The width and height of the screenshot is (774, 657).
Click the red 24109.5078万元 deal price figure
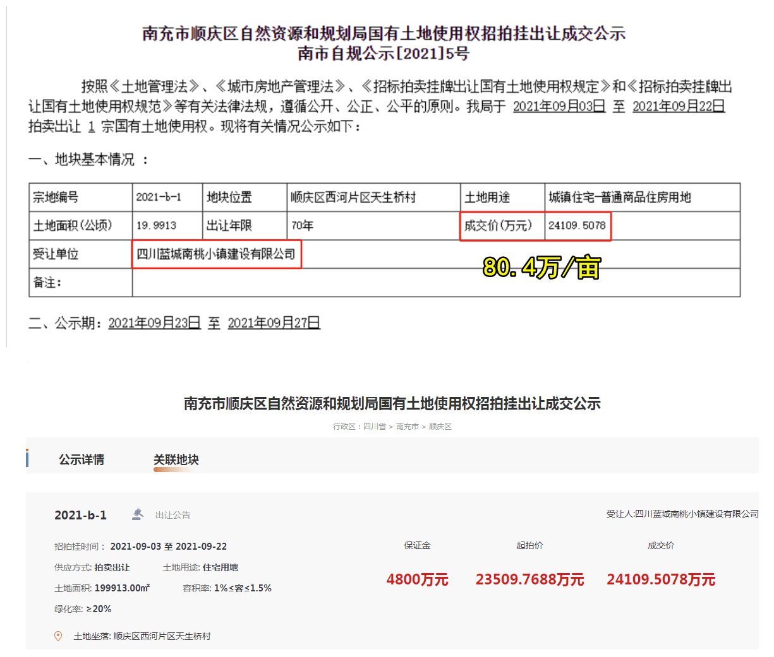661,579
